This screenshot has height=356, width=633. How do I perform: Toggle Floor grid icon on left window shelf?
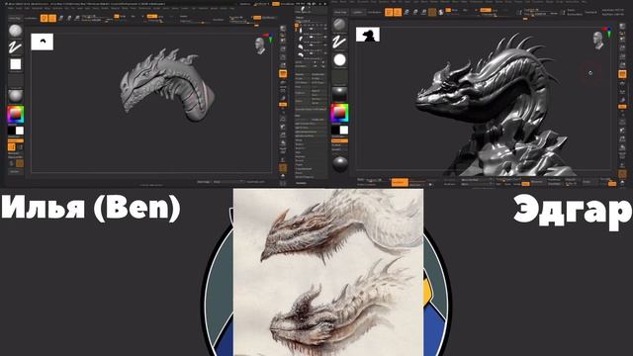click(283, 83)
